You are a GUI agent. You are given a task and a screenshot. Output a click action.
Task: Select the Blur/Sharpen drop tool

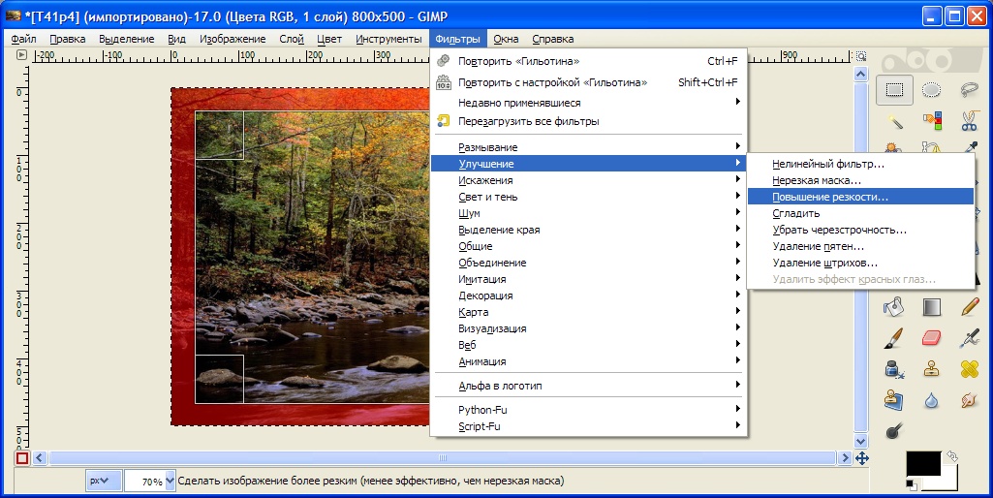932,400
